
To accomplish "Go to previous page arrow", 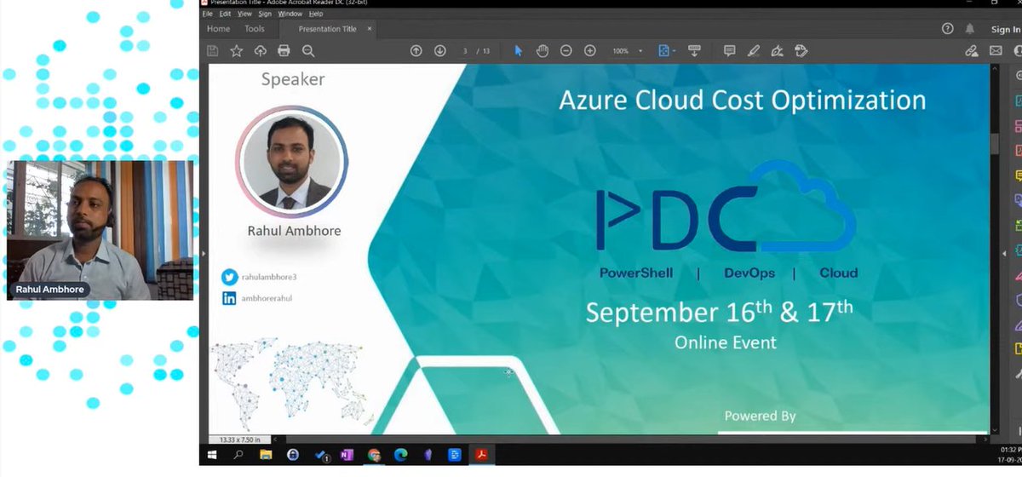I will (416, 51).
